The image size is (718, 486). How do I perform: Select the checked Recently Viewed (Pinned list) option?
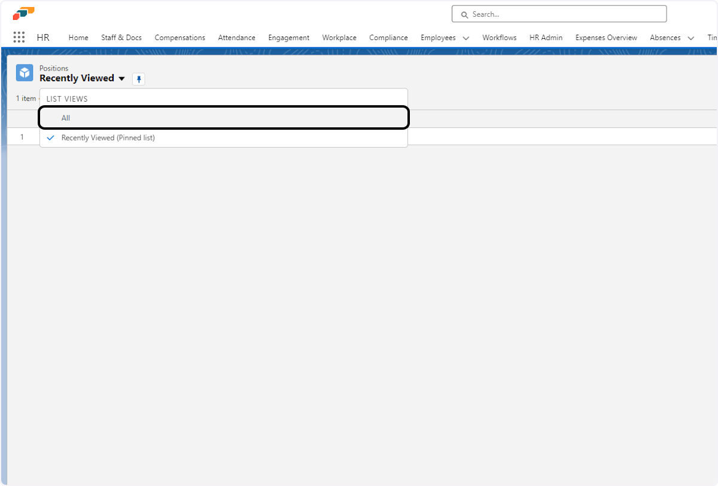pyautogui.click(x=108, y=137)
